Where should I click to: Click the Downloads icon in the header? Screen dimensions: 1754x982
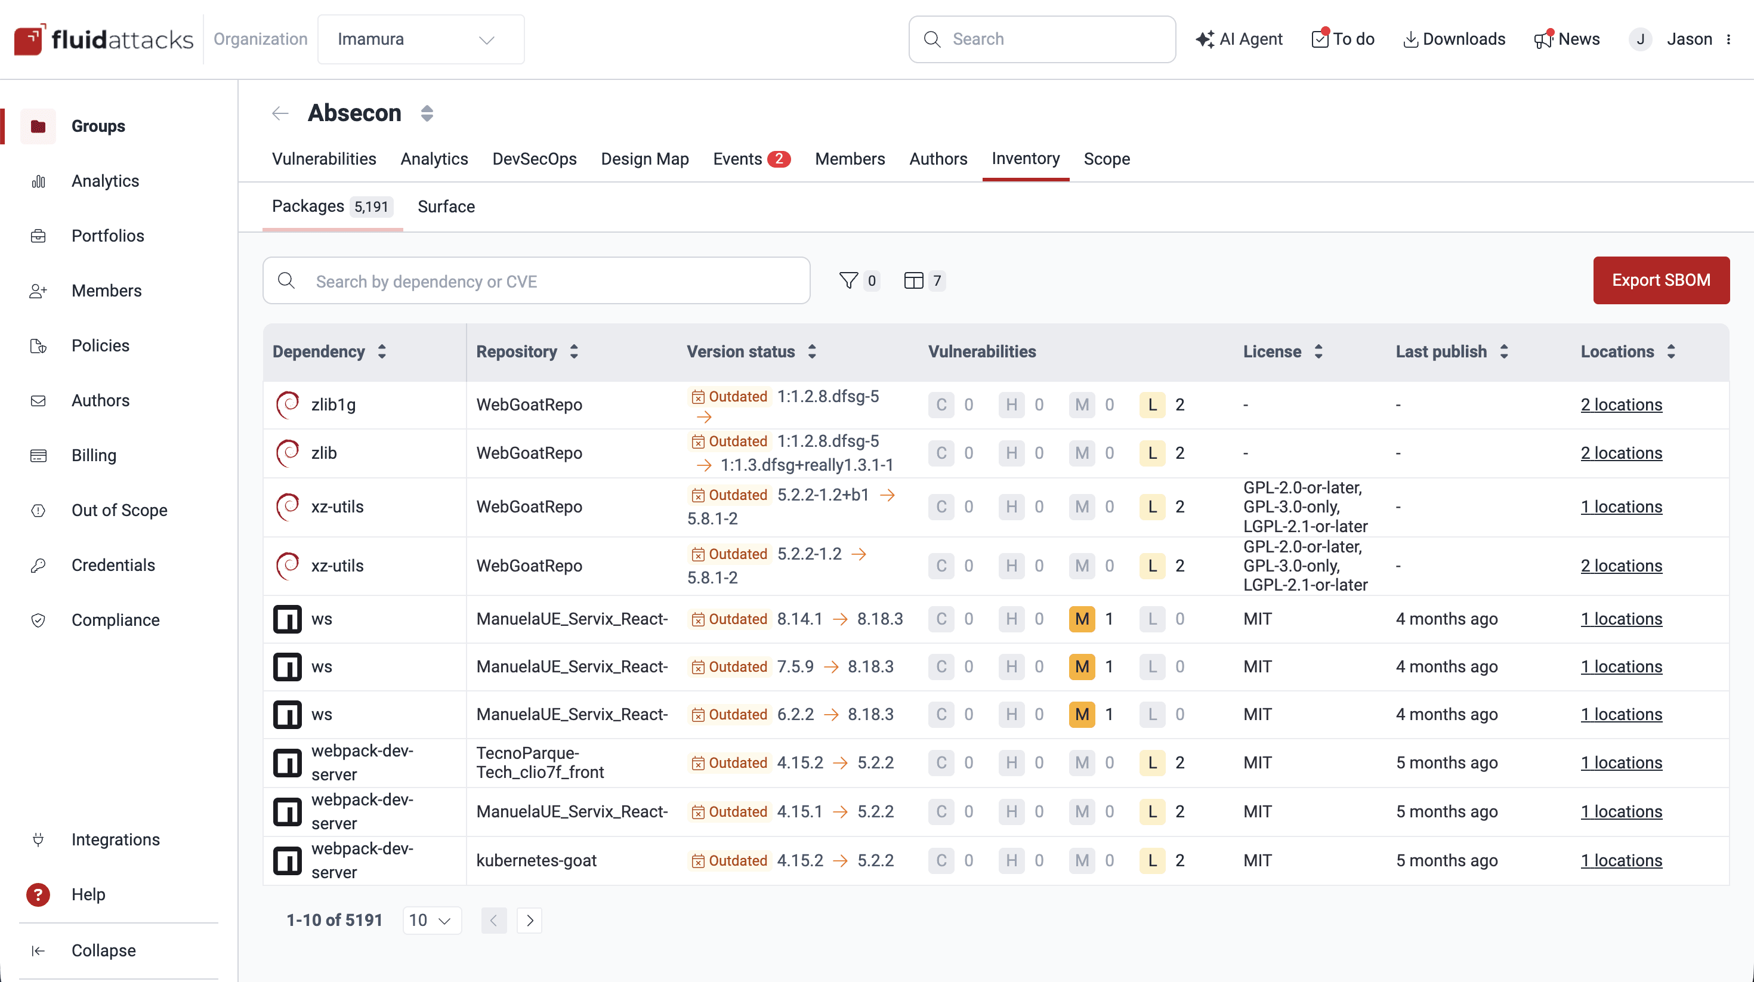(1410, 39)
